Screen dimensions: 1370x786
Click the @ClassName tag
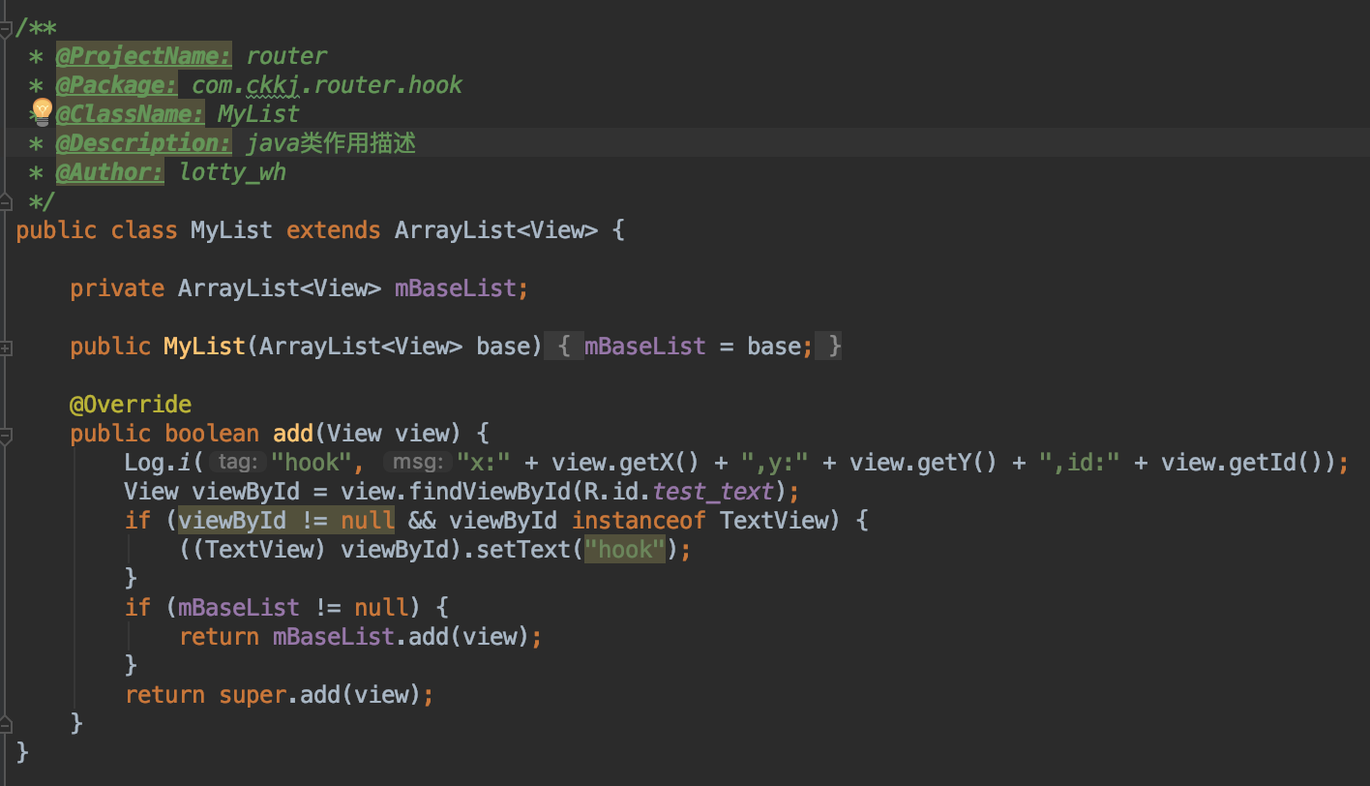tap(130, 114)
